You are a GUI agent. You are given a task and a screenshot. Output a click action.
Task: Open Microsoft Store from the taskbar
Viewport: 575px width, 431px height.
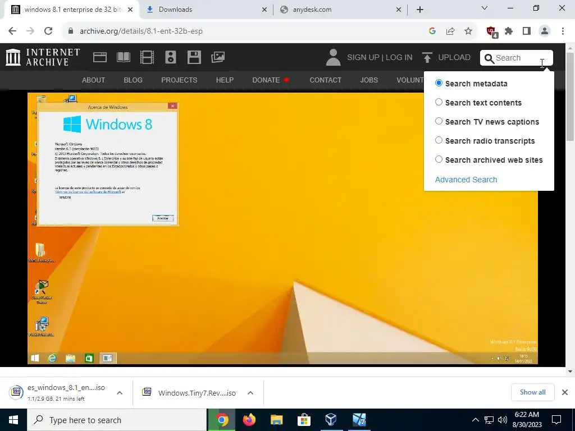coord(304,420)
